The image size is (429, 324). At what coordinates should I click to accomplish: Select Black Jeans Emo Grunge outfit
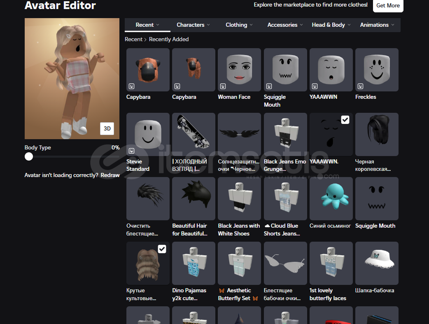coord(285,134)
